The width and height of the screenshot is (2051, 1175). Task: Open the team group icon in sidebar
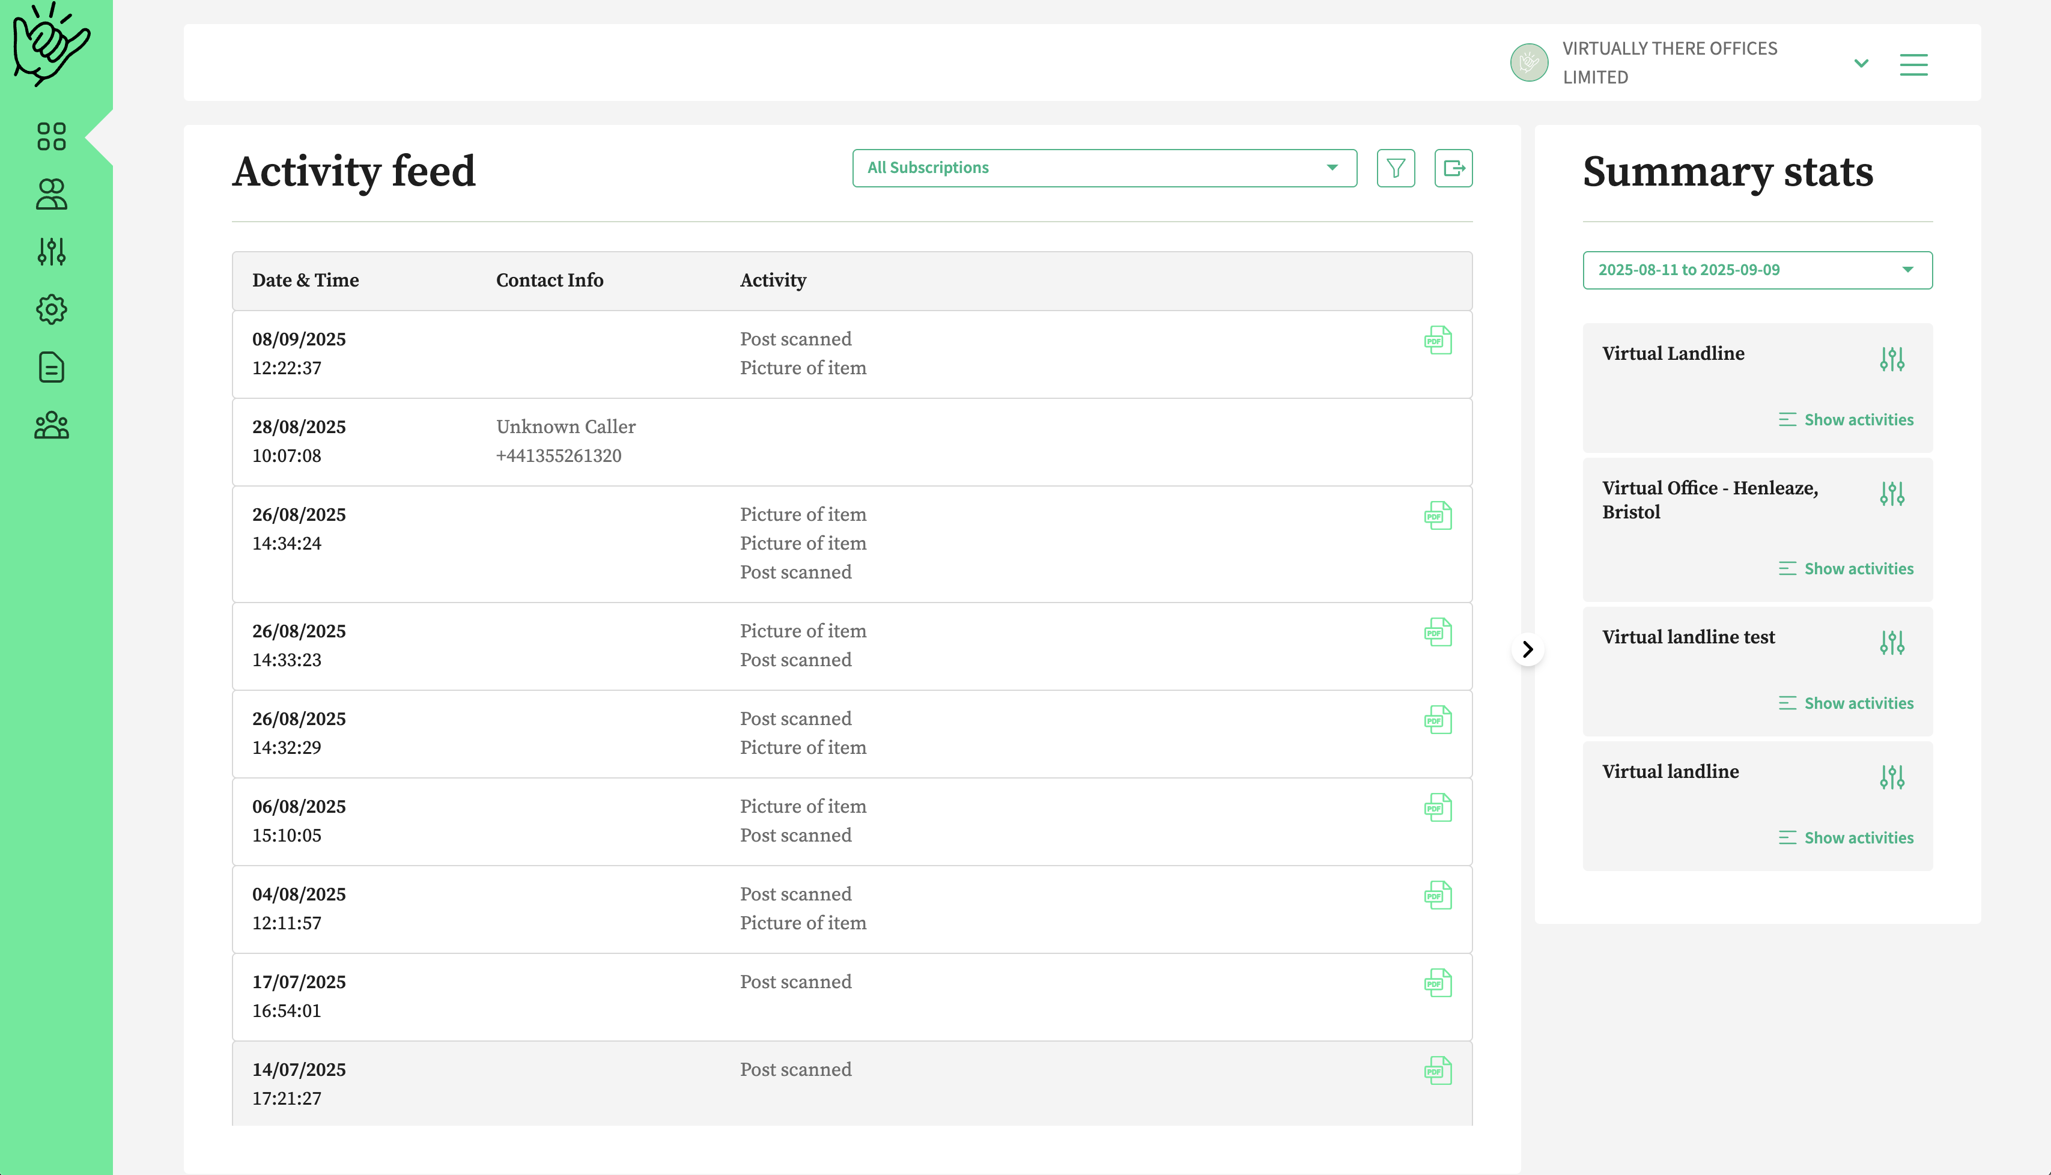tap(51, 425)
